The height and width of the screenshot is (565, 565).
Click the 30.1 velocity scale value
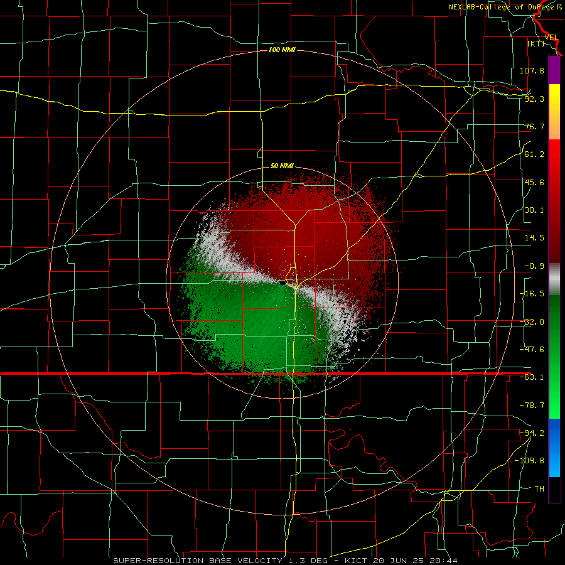[x=534, y=210]
